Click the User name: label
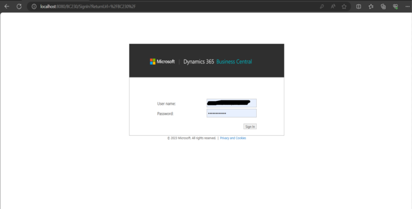Image resolution: width=412 pixels, height=209 pixels. click(166, 103)
